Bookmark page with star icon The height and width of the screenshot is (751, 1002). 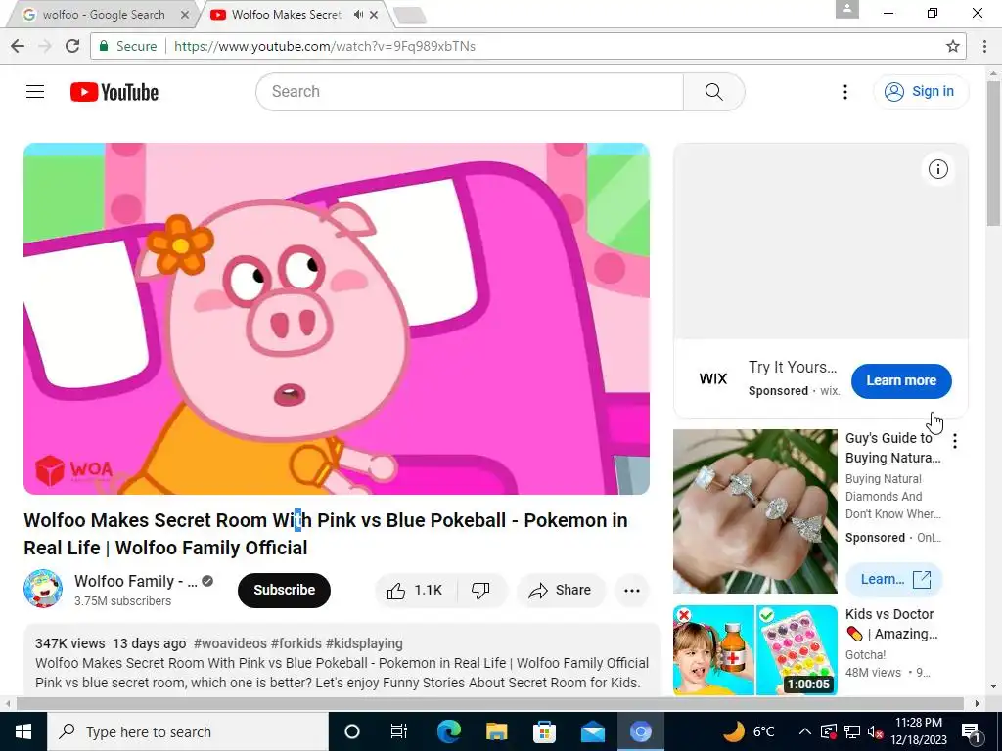point(953,46)
